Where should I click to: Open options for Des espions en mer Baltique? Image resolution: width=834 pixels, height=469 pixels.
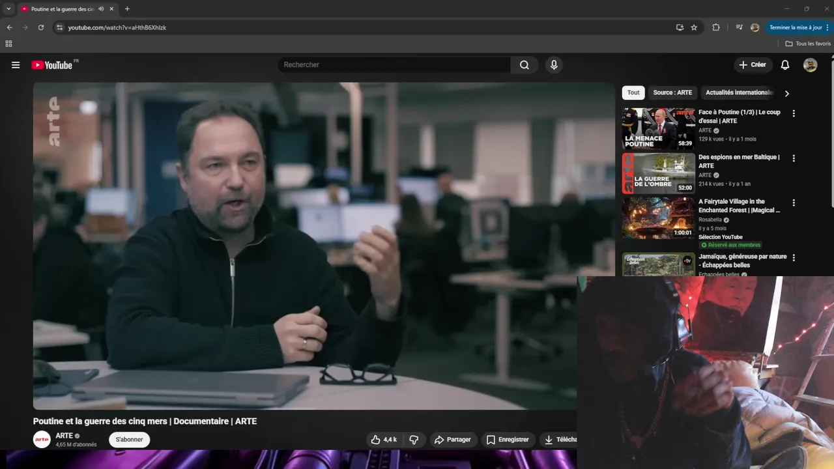coord(794,158)
